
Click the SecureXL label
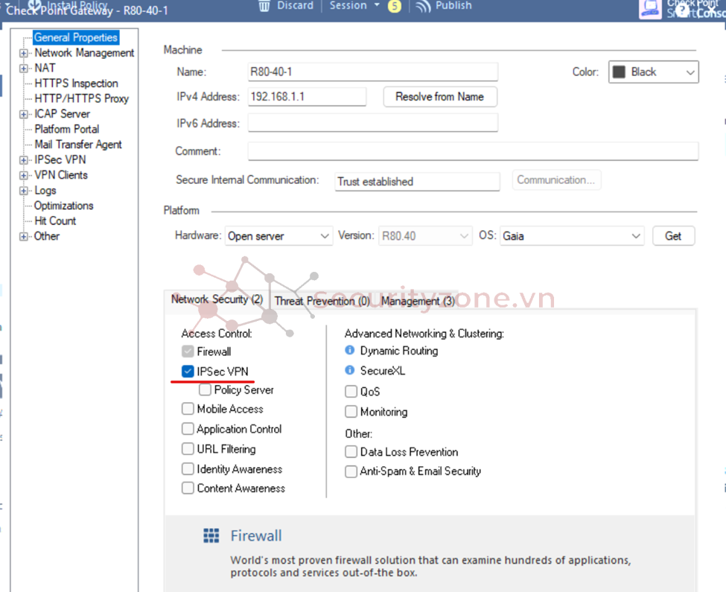[x=383, y=371]
